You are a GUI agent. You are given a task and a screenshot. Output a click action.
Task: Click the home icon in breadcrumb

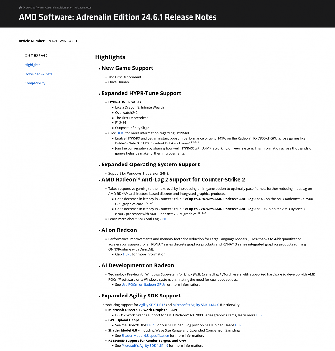tap(20, 7)
